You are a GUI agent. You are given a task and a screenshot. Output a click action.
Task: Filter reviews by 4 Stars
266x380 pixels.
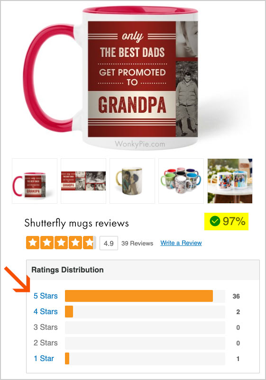point(46,311)
